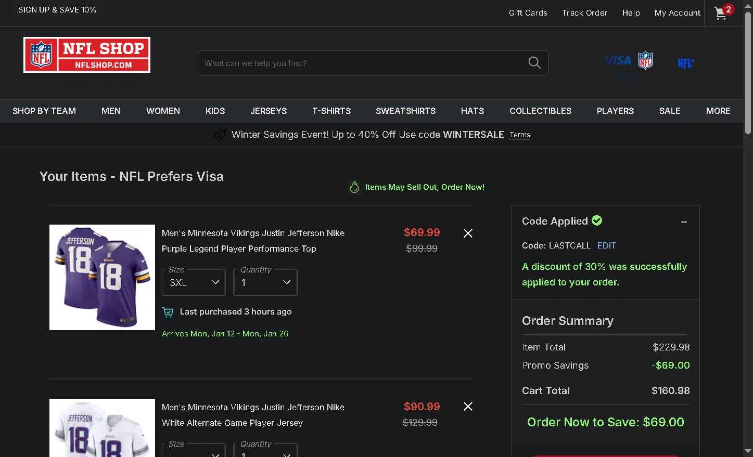This screenshot has width=753, height=457.
Task: Click the green checkmark next to Code Applied
Action: 597,220
